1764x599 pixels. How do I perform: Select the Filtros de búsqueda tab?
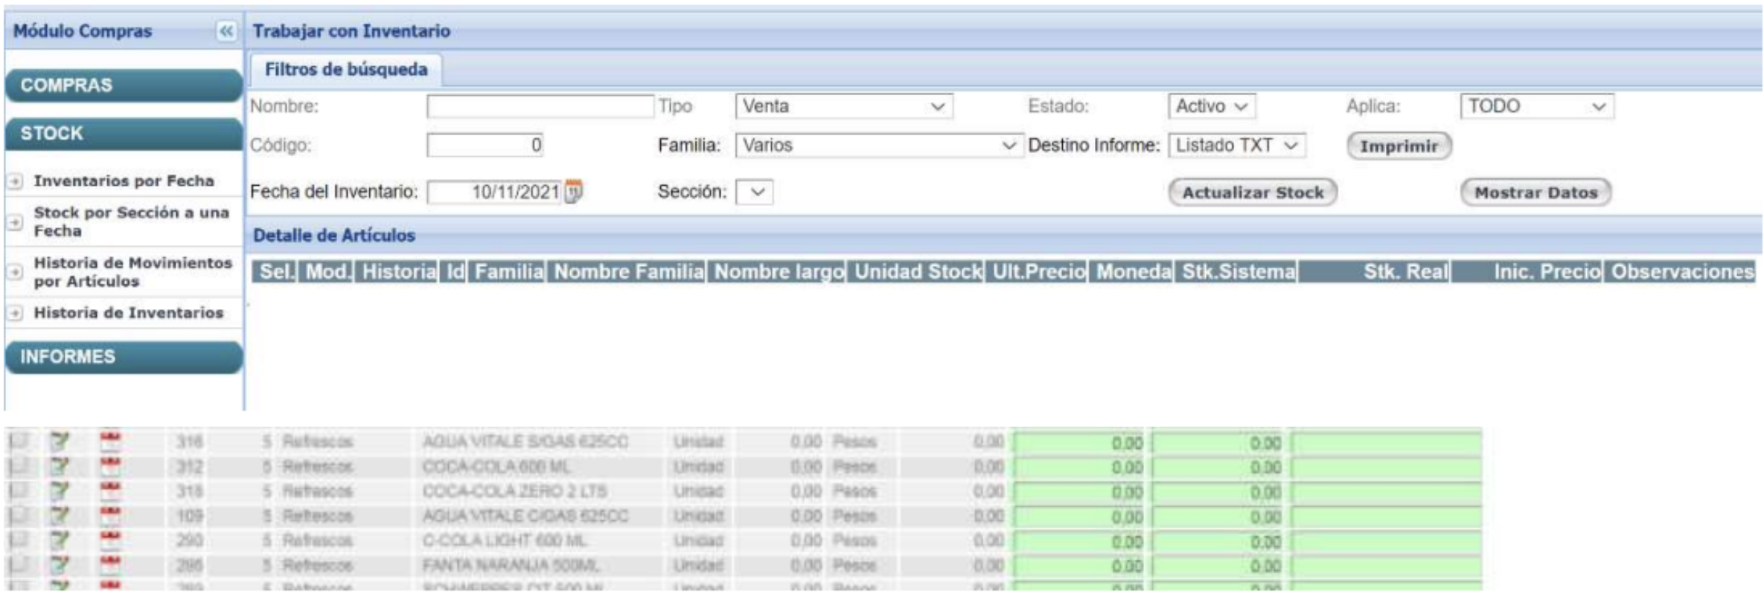pos(346,70)
